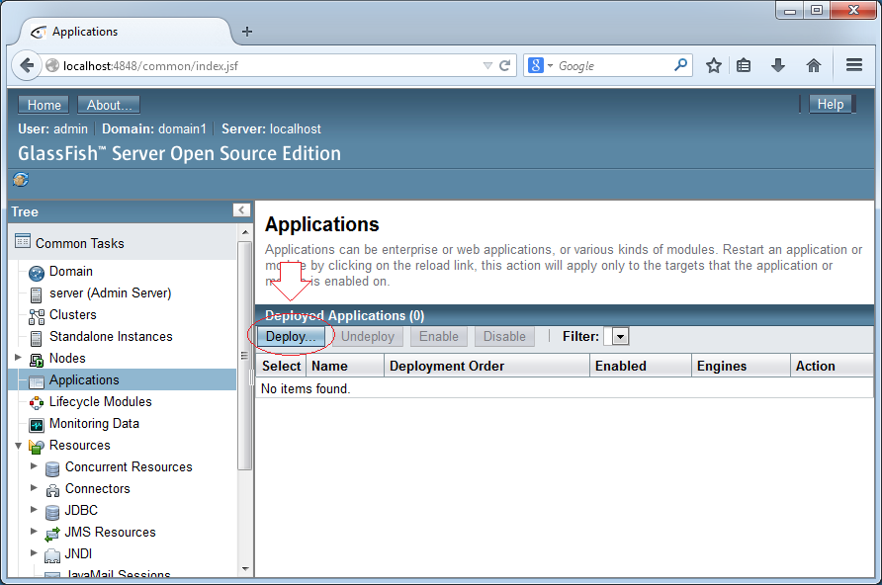Bookmark this page with the star icon
Image resolution: width=882 pixels, height=585 pixels.
714,66
